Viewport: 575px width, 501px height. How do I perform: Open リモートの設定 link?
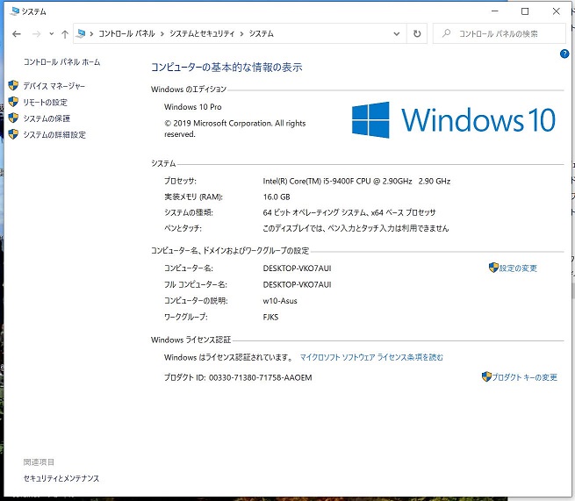[45, 103]
